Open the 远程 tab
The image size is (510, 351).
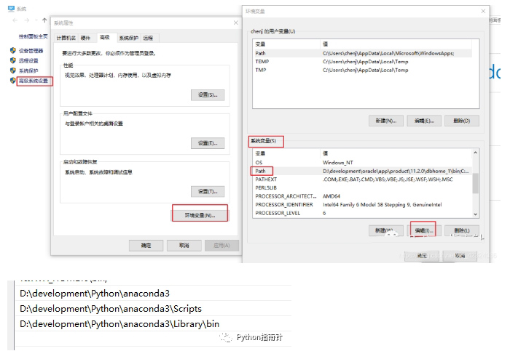tap(148, 37)
